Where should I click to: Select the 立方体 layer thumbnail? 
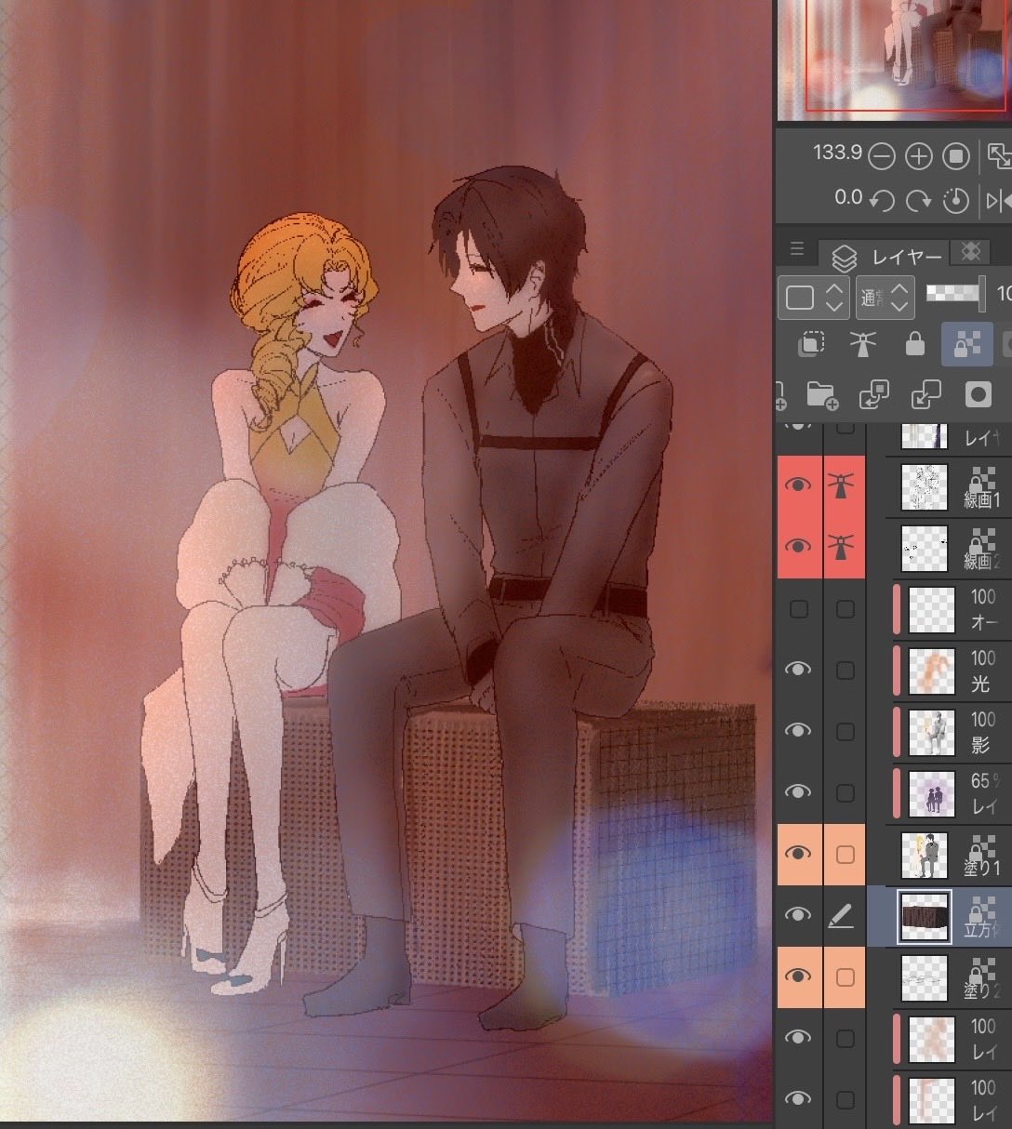tap(925, 916)
